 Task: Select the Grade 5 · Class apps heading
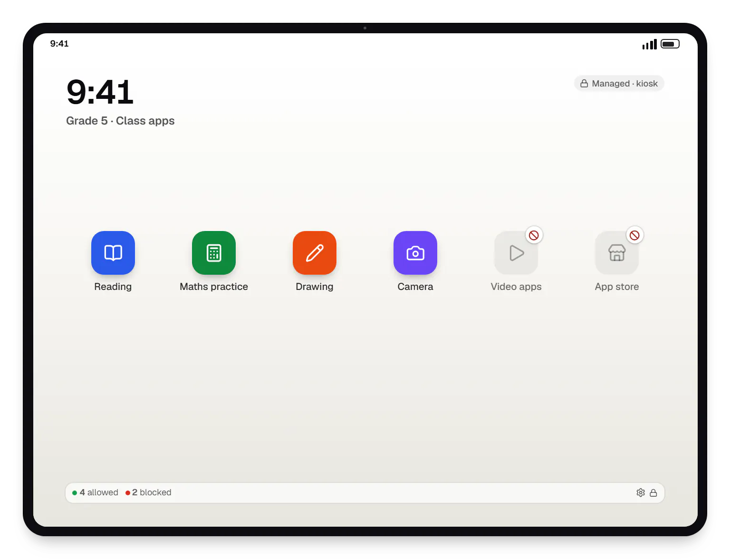tap(120, 121)
